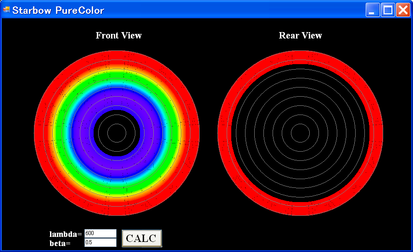
Task: Click the Rear View heading
Action: click(300, 36)
